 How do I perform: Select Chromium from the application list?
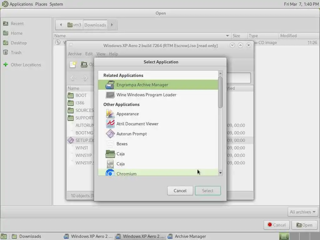(x=158, y=172)
